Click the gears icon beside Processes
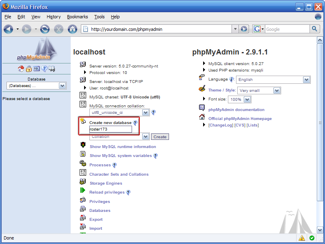Screen dimensions: 325x244 83,163
